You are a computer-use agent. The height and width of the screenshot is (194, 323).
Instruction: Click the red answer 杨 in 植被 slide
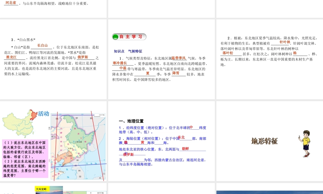coord(295,53)
